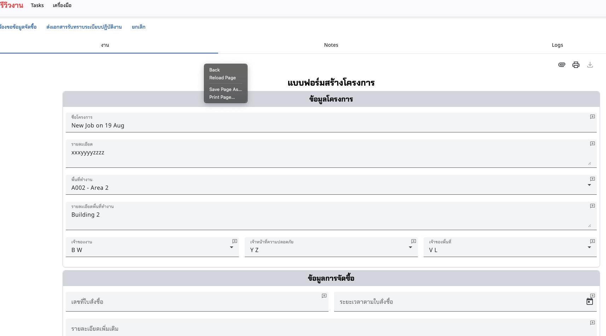
Task: Click the attach file paperclip icon
Action: pos(561,65)
